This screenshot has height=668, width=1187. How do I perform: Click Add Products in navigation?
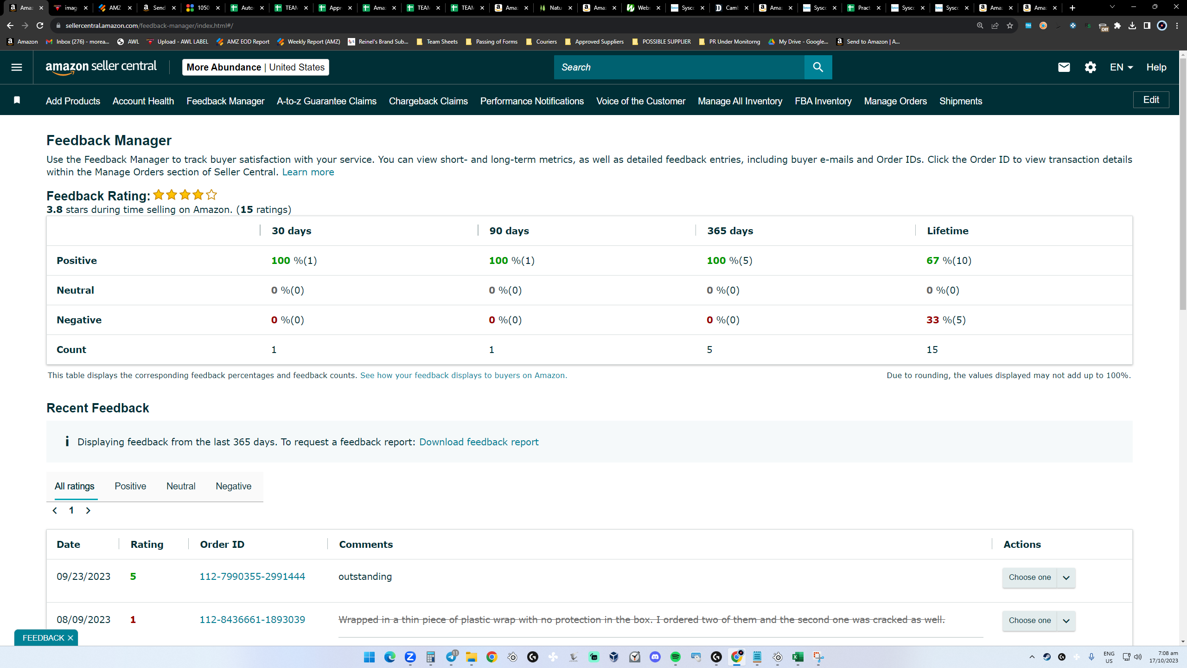(73, 101)
